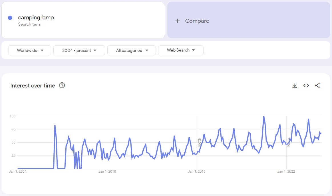
Task: Select the highest chart peak at 100
Action: 263,116
